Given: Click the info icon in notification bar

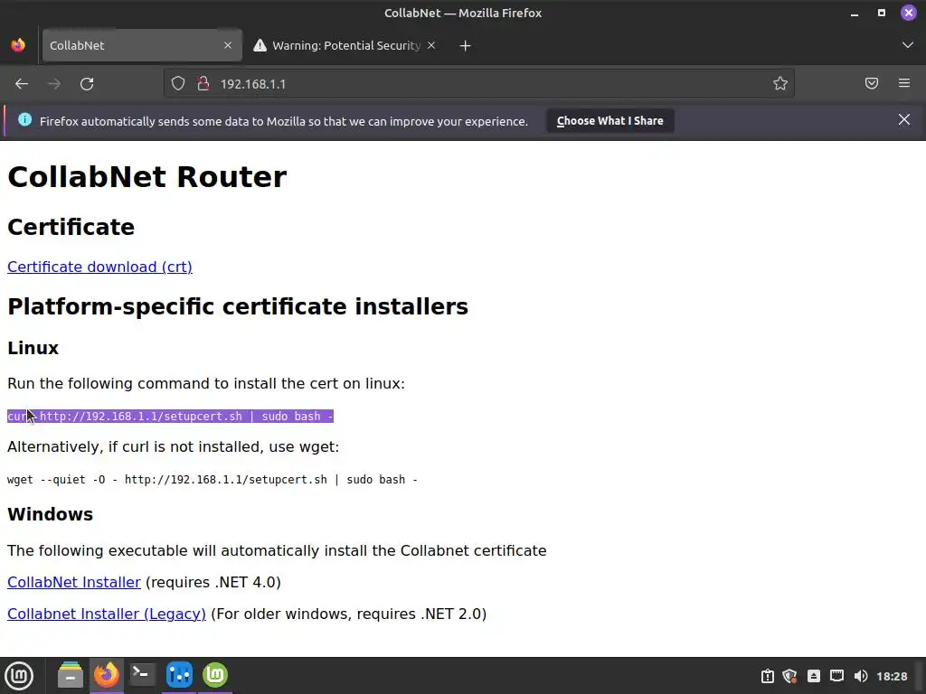Looking at the screenshot, I should [24, 120].
